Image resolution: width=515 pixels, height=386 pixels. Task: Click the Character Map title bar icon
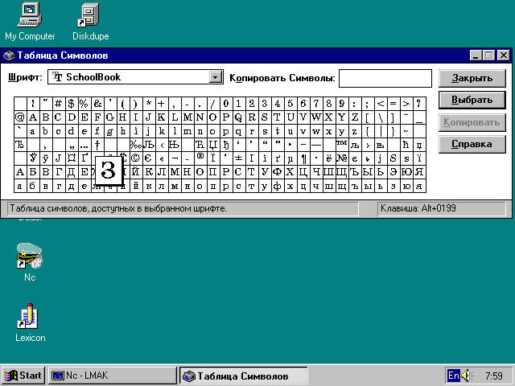coord(9,55)
